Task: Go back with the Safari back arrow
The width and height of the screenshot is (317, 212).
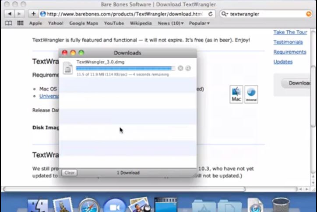Action: click(x=9, y=14)
